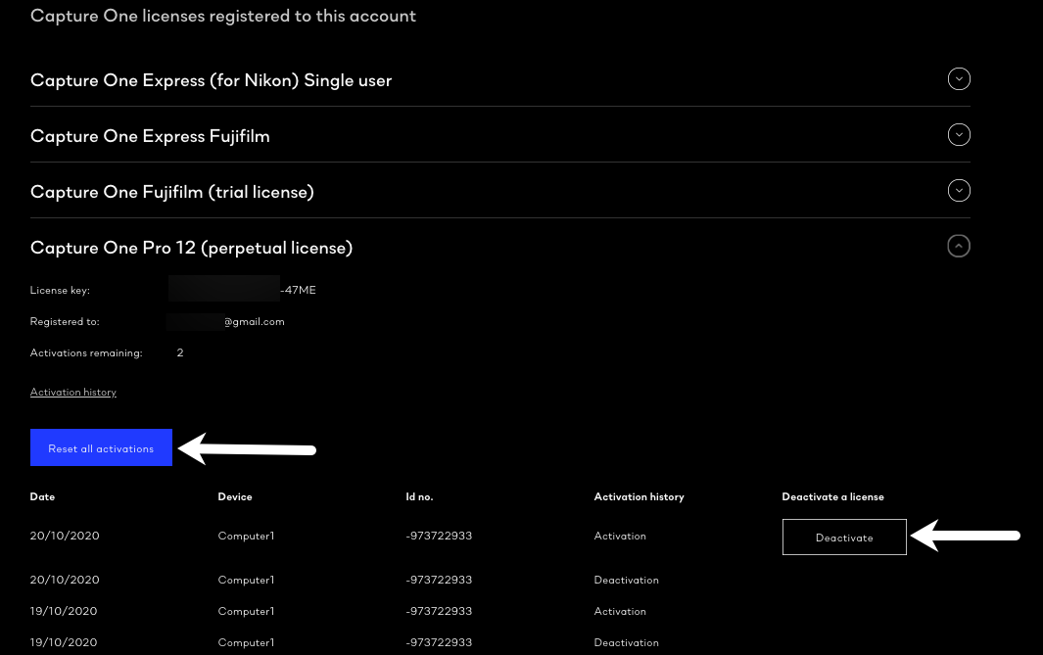Click date 19/10/2020 in the Activation row

pyautogui.click(x=64, y=611)
